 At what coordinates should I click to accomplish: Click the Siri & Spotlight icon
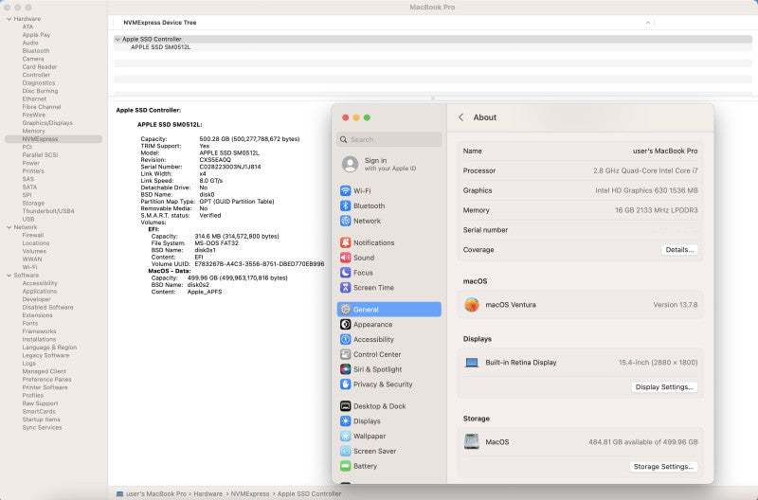[x=345, y=369]
